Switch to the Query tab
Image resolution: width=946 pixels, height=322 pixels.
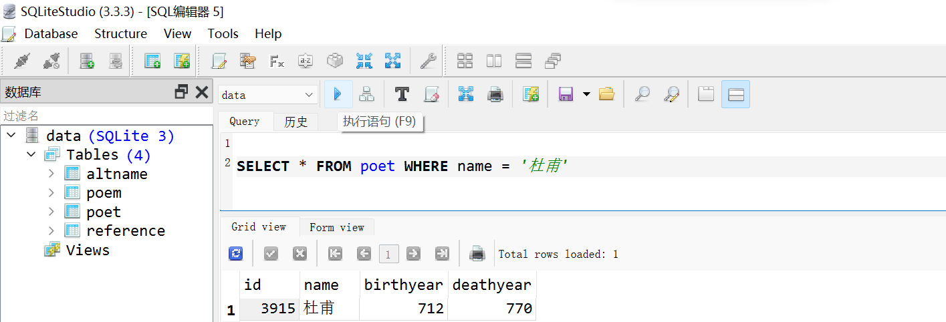pos(245,121)
